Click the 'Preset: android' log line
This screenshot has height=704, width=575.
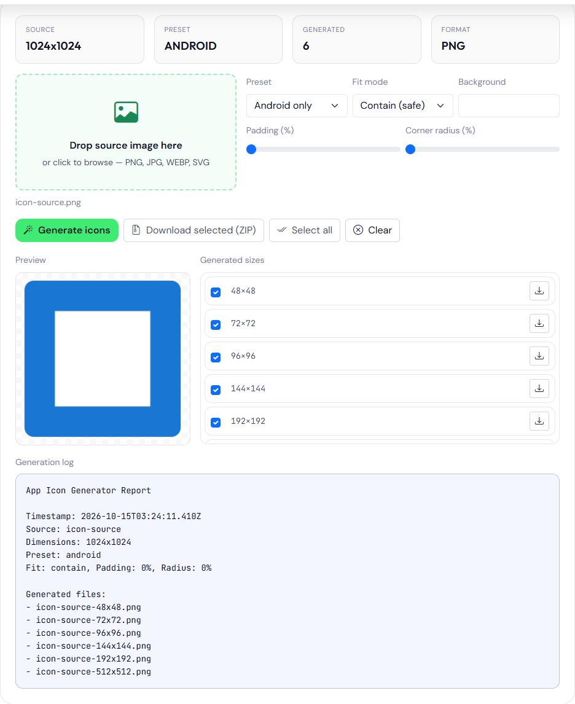pos(63,555)
